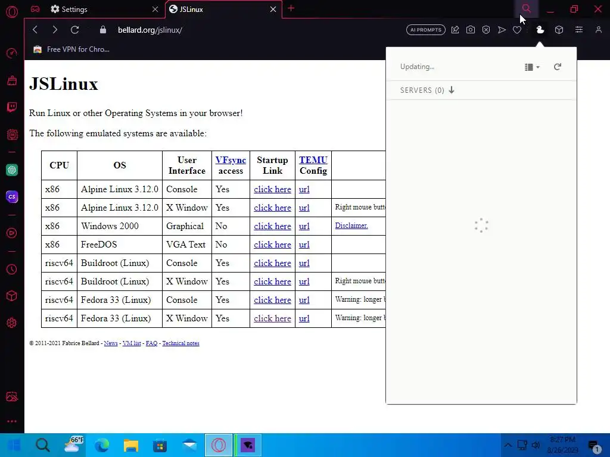This screenshot has height=457, width=610.
Task: Click here for Fedora 33 X Window
Action: tap(272, 318)
